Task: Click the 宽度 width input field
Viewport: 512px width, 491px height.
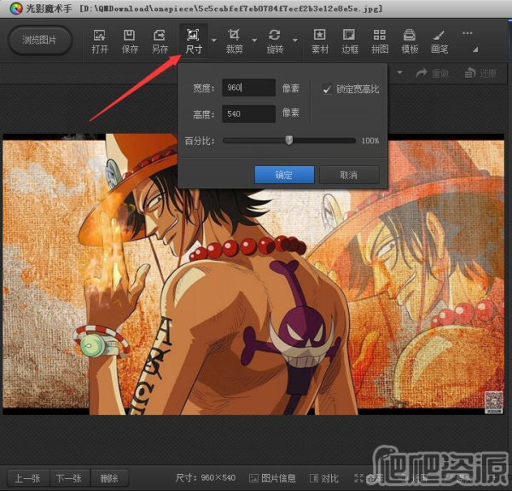Action: [248, 88]
